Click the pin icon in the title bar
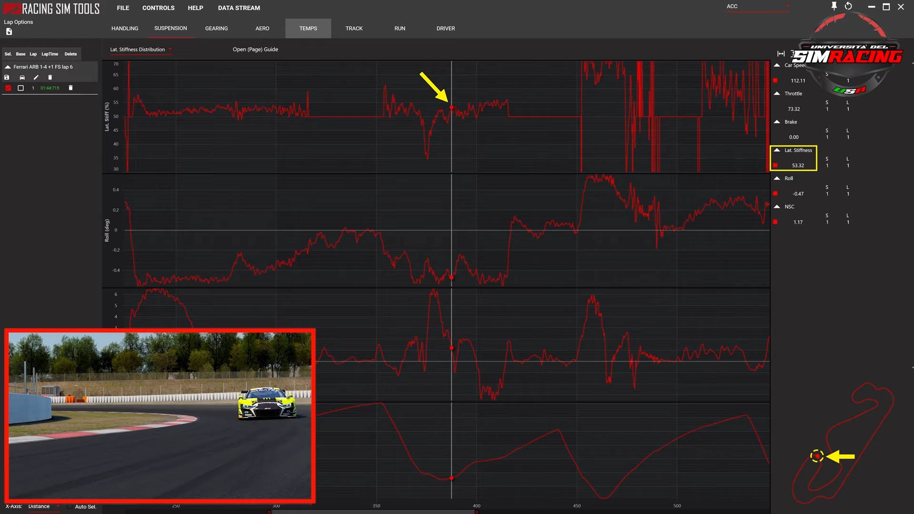The width and height of the screenshot is (914, 514). [834, 6]
